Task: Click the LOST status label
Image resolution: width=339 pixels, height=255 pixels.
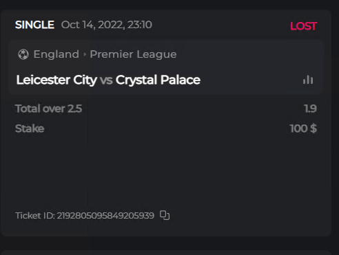Action: tap(304, 26)
